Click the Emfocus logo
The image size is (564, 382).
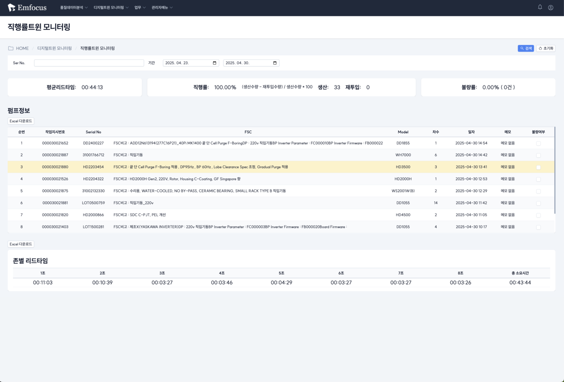point(27,7)
